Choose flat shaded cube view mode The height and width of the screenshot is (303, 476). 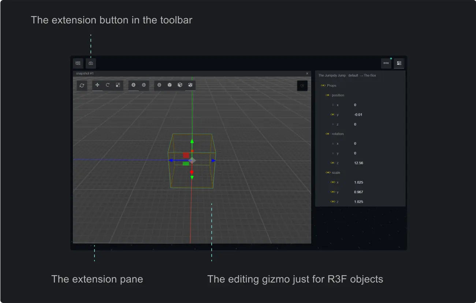[170, 85]
